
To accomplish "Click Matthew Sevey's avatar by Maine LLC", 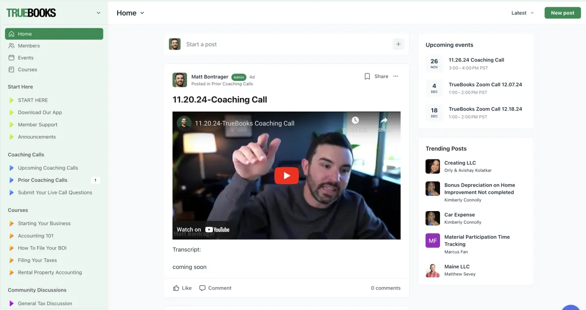I will 433,270.
